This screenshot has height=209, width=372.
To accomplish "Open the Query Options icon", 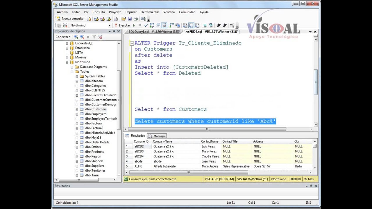I will (x=158, y=25).
